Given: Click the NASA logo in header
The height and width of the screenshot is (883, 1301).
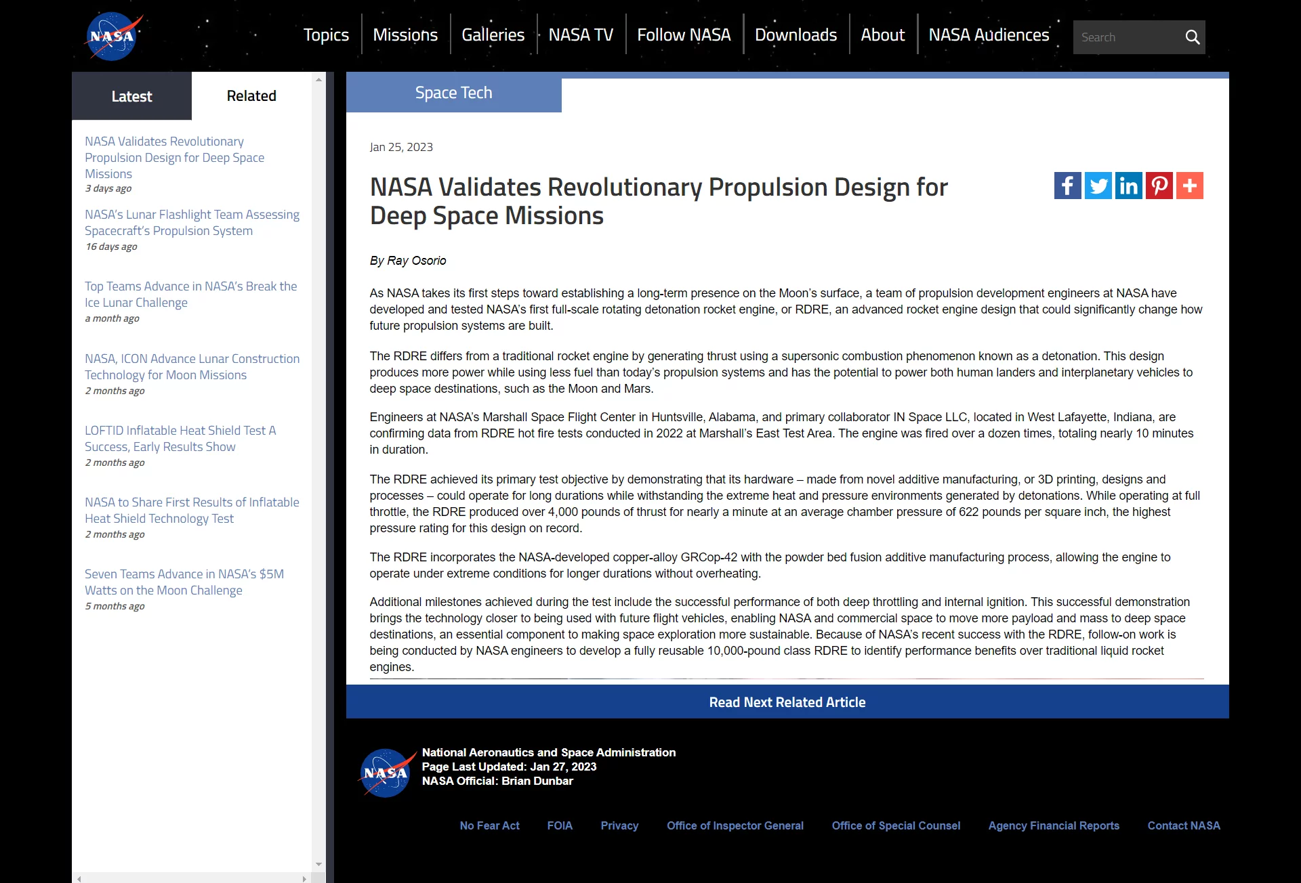Looking at the screenshot, I should coord(113,36).
